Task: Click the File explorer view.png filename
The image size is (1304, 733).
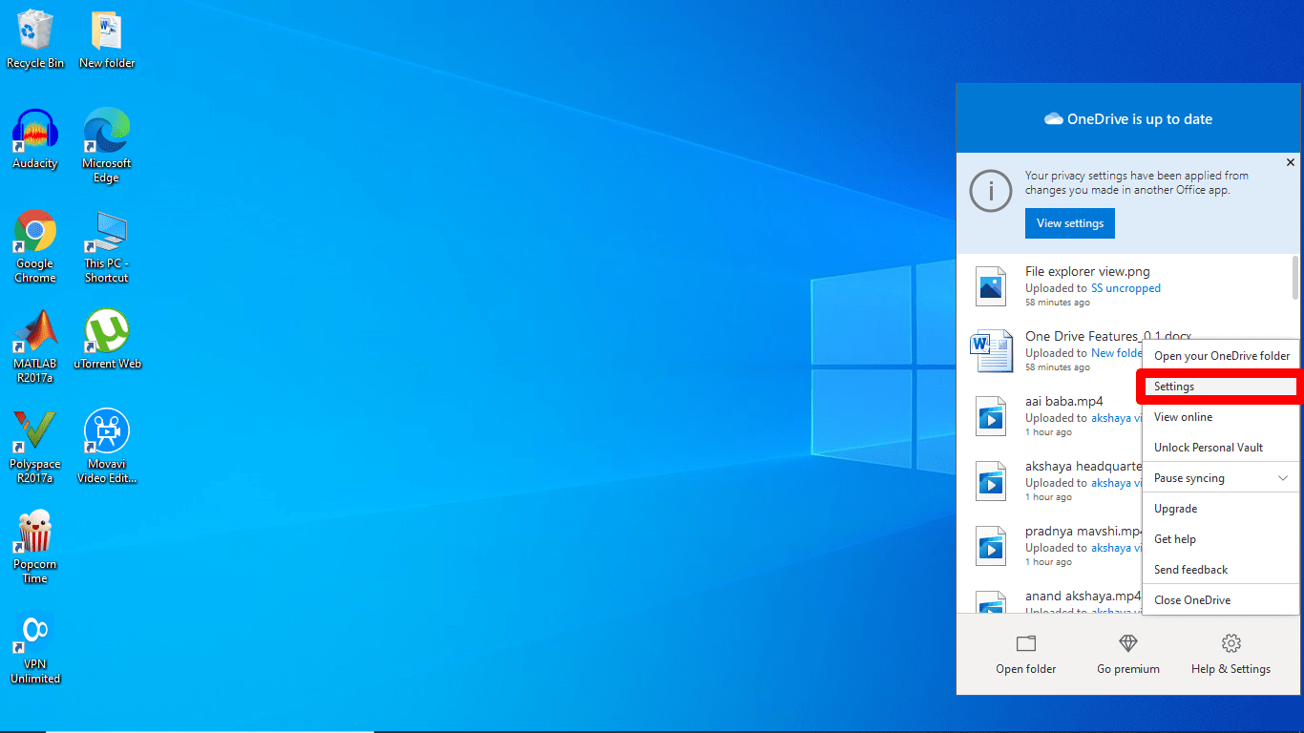Action: (1087, 272)
